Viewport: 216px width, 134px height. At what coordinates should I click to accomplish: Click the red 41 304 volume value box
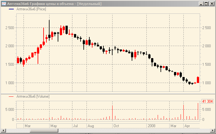207,101
